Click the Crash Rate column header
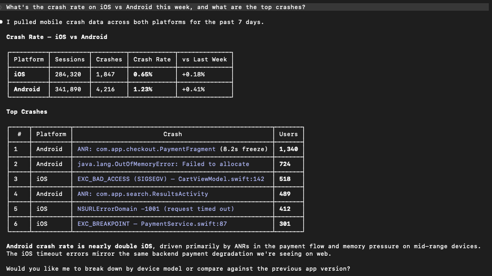Viewport: 492px width, 276px height. [152, 59]
